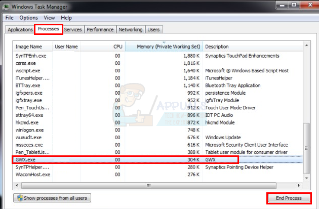
Task: Select the winlogon.exe process row
Action: (158, 130)
